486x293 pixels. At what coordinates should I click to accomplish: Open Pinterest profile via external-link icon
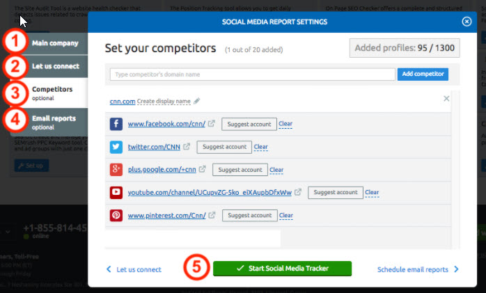coord(212,214)
